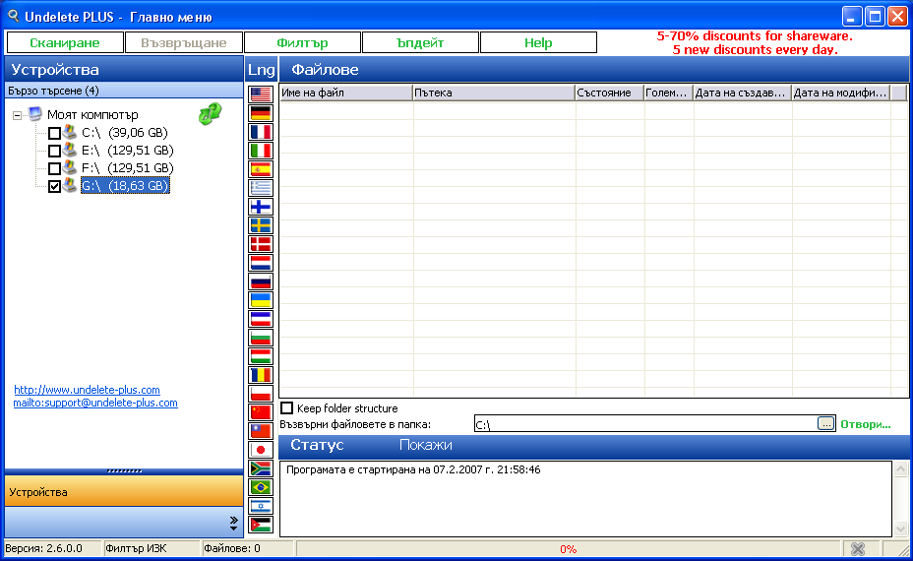Click the cancel X icon in status bar
This screenshot has height=561, width=913.
[x=857, y=548]
